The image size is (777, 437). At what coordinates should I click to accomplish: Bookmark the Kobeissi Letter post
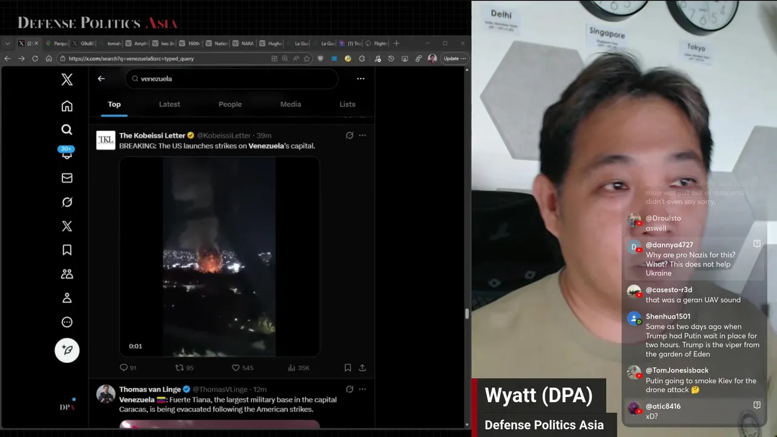pos(348,368)
